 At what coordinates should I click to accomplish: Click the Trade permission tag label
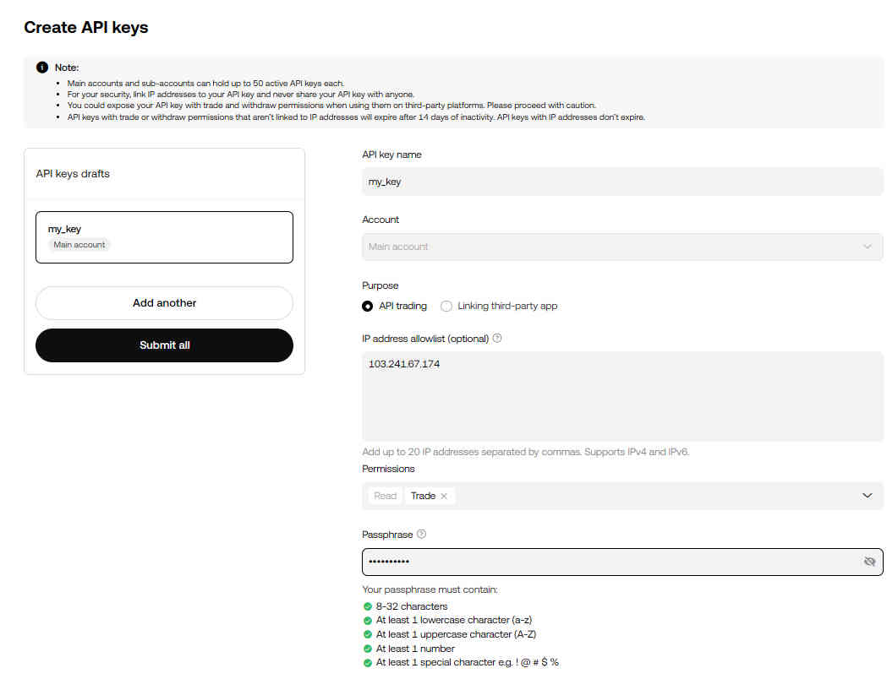pyautogui.click(x=423, y=496)
